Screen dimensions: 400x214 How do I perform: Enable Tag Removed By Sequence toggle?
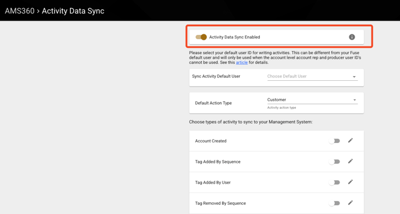pyautogui.click(x=334, y=204)
